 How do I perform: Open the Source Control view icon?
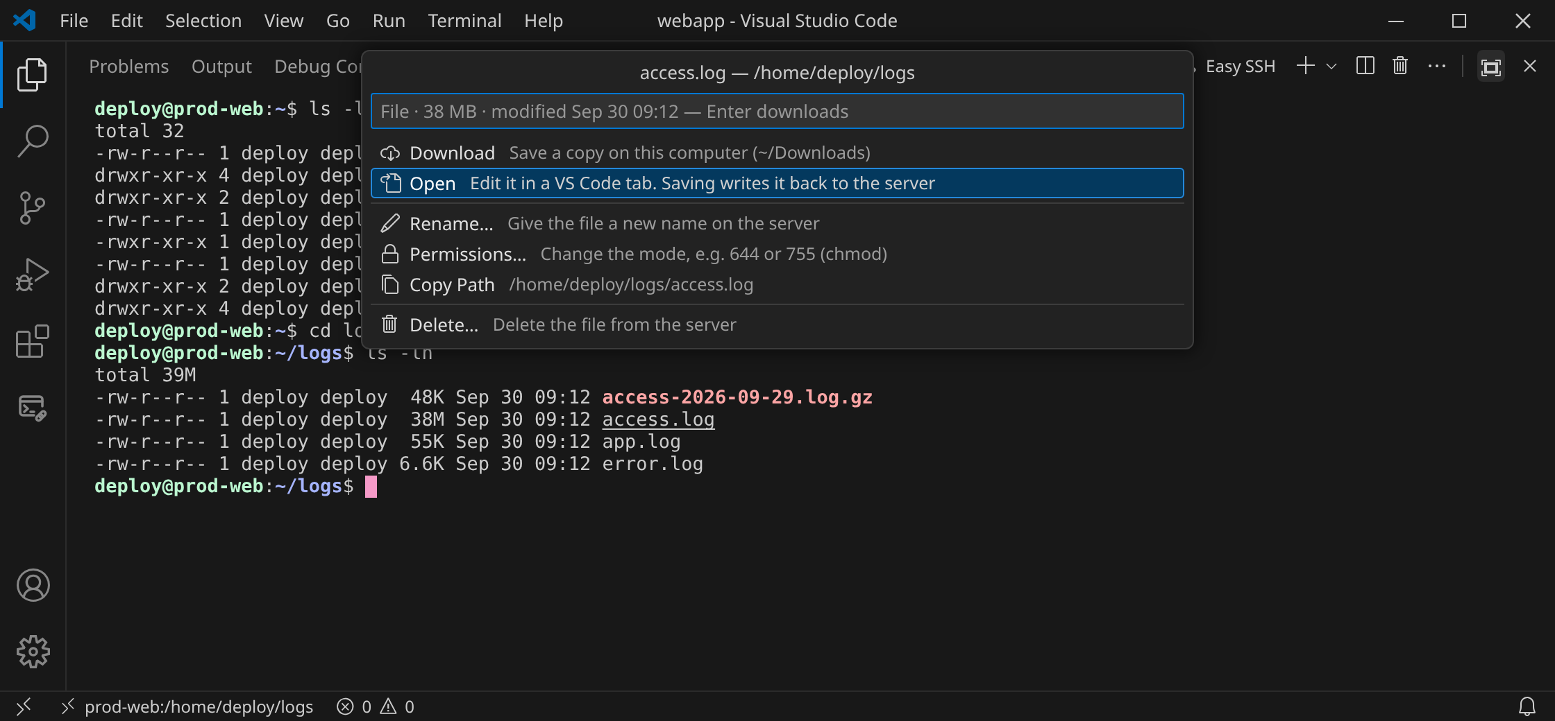pos(33,207)
